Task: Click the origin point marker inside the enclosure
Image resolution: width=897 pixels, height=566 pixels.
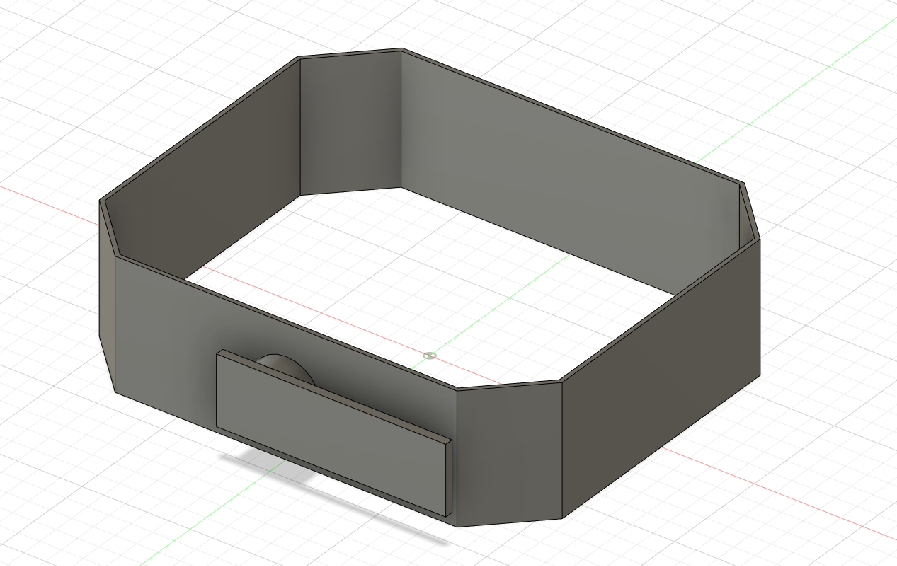Action: [429, 356]
